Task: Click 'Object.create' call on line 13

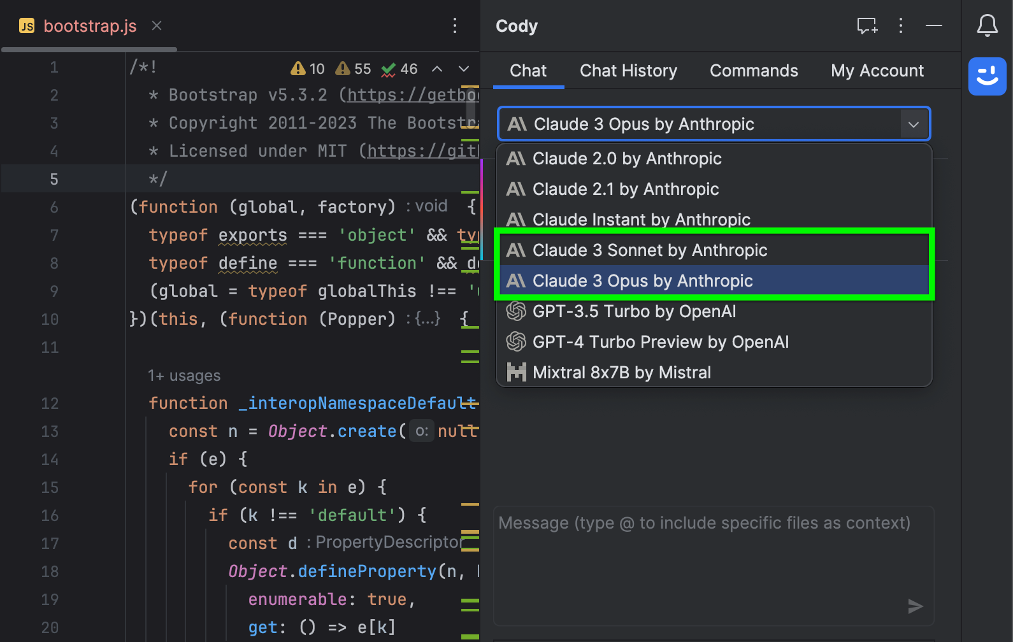Action: (x=333, y=431)
